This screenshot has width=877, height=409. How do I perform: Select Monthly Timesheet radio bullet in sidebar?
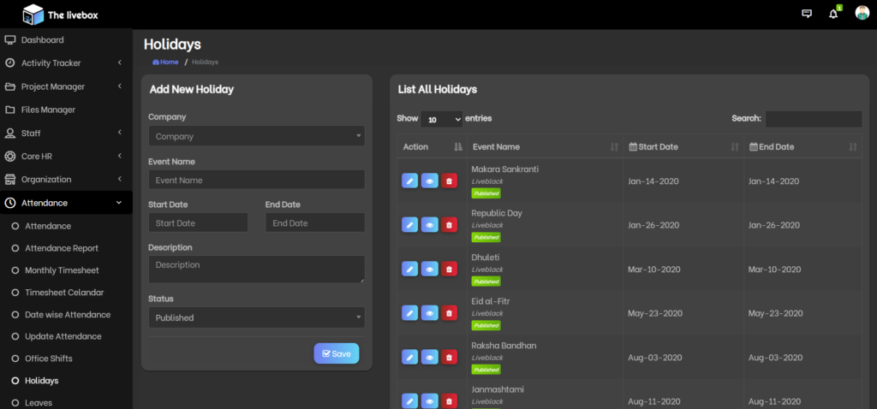(x=15, y=270)
